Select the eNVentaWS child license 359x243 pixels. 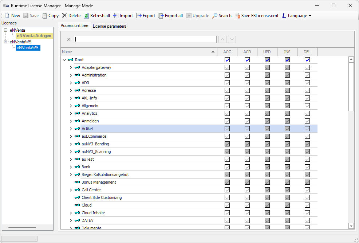pos(28,48)
